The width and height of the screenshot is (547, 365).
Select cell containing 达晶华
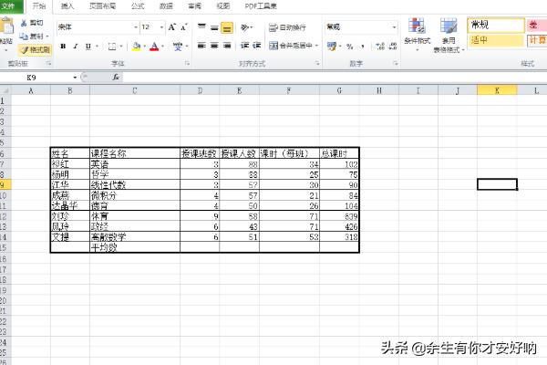(x=70, y=205)
